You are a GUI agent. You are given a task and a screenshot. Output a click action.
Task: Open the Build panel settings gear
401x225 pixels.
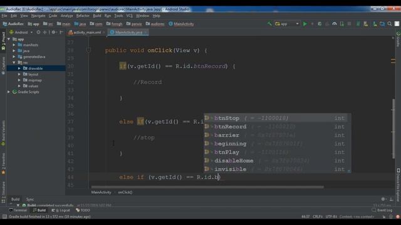click(383, 199)
